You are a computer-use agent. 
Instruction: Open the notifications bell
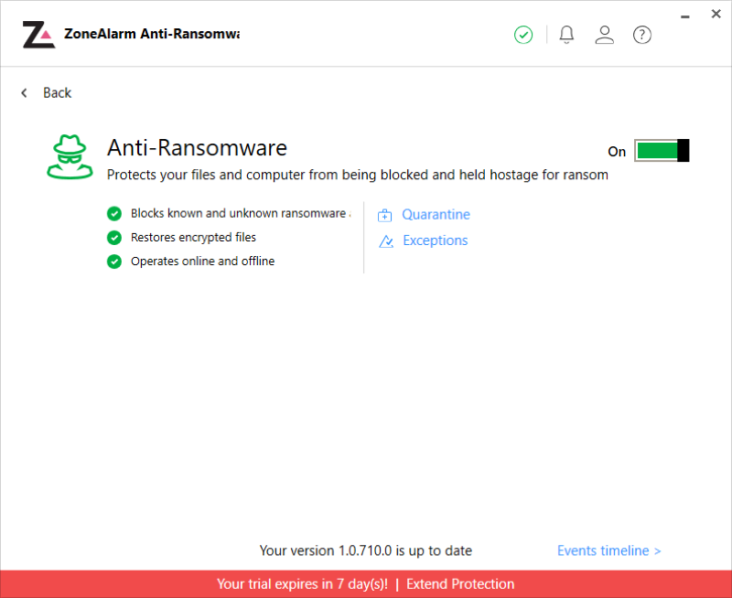click(x=566, y=35)
